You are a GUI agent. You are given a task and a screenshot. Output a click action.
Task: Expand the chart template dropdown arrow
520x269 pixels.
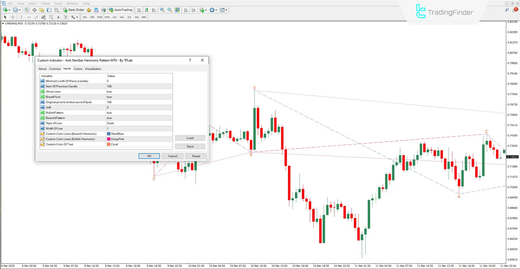(227, 10)
